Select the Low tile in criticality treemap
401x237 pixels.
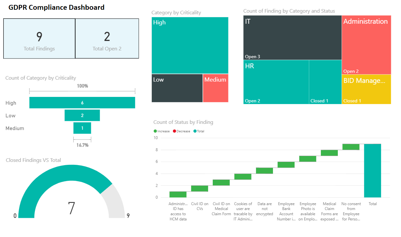tap(177, 88)
